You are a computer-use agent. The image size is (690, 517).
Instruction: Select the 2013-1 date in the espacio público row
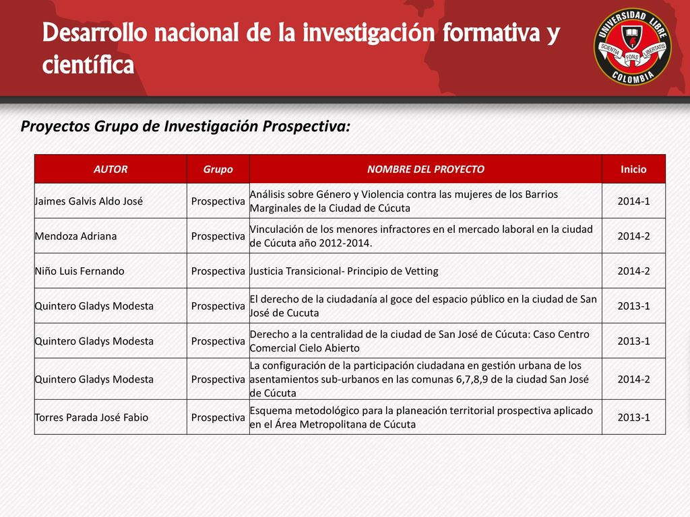pyautogui.click(x=633, y=306)
